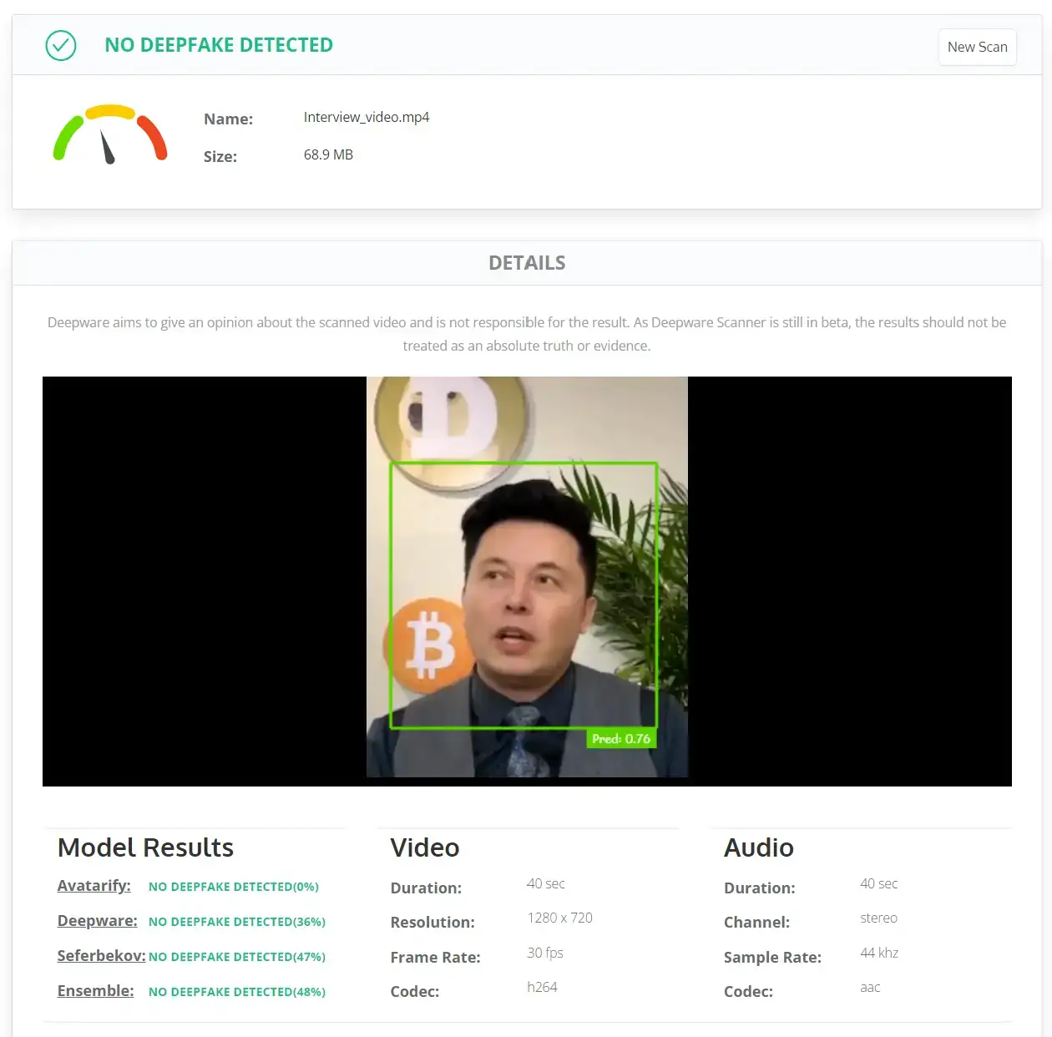Screen dimensions: 1052x1037
Task: Open the Seferbekov model results link
Action: 101,956
